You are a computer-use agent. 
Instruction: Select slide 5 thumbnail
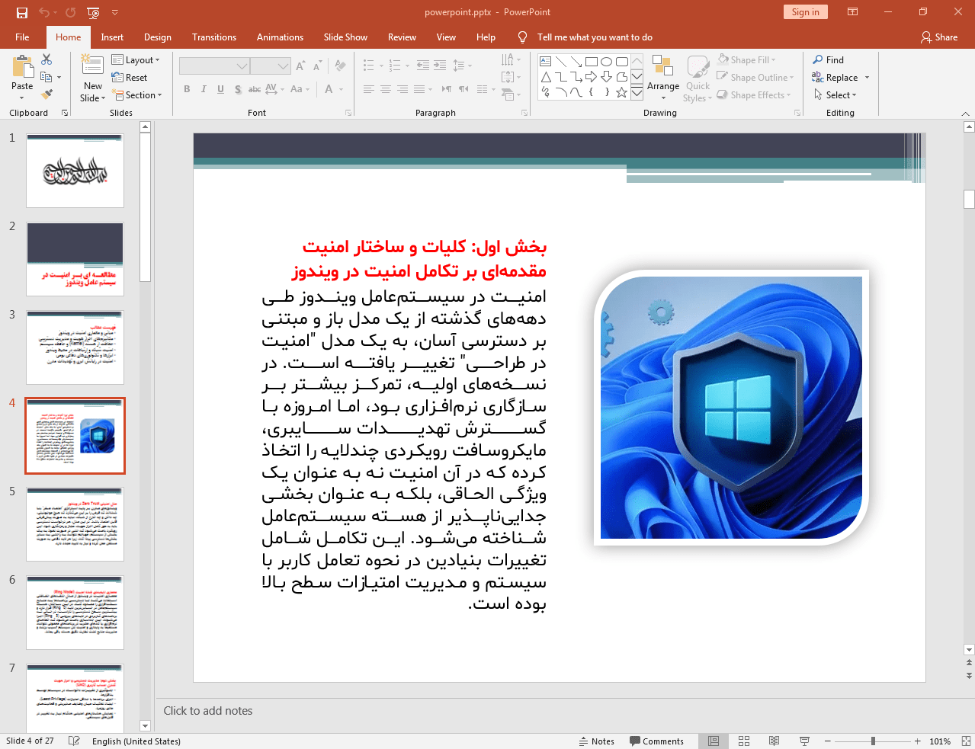coord(75,524)
